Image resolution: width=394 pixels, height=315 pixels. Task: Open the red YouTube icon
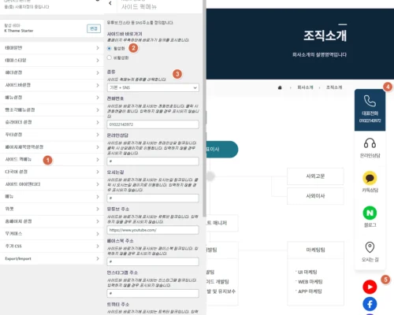click(x=370, y=287)
